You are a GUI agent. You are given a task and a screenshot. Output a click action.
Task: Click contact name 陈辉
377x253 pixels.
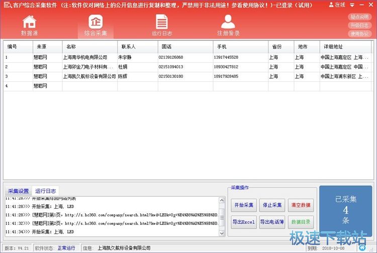point(123,76)
